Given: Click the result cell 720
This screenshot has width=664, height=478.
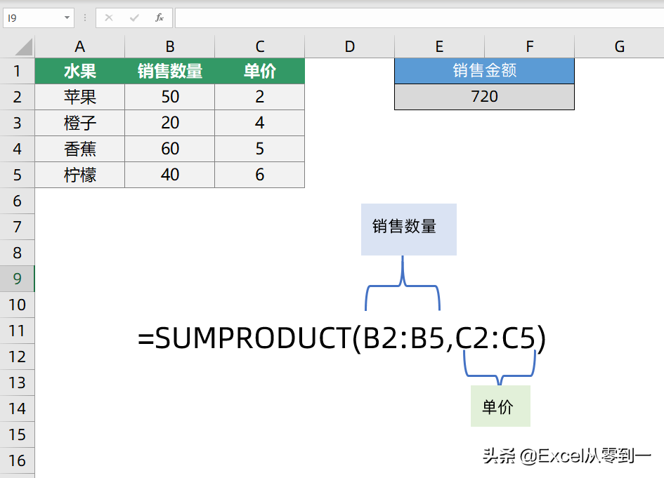Looking at the screenshot, I should [x=484, y=97].
